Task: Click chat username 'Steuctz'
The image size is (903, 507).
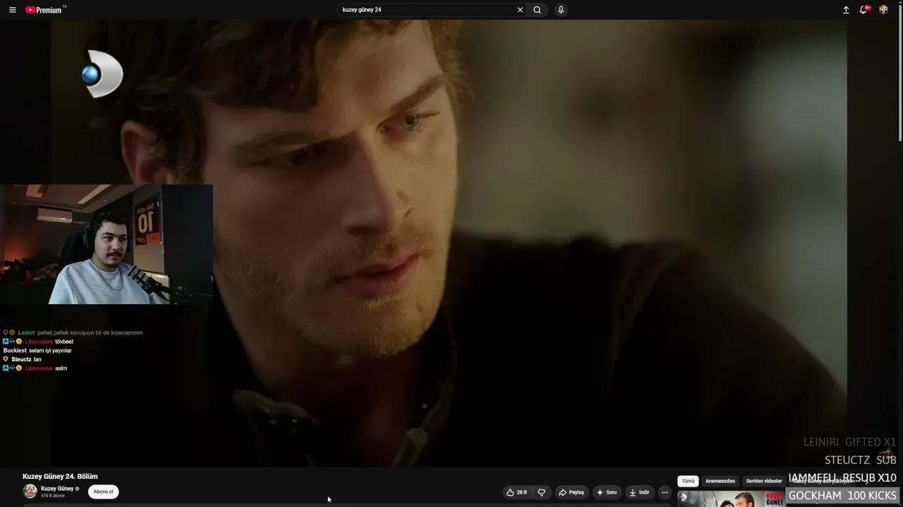Action: pos(21,359)
